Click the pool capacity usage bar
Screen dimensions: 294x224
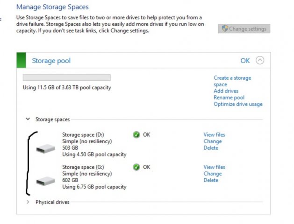(66, 78)
